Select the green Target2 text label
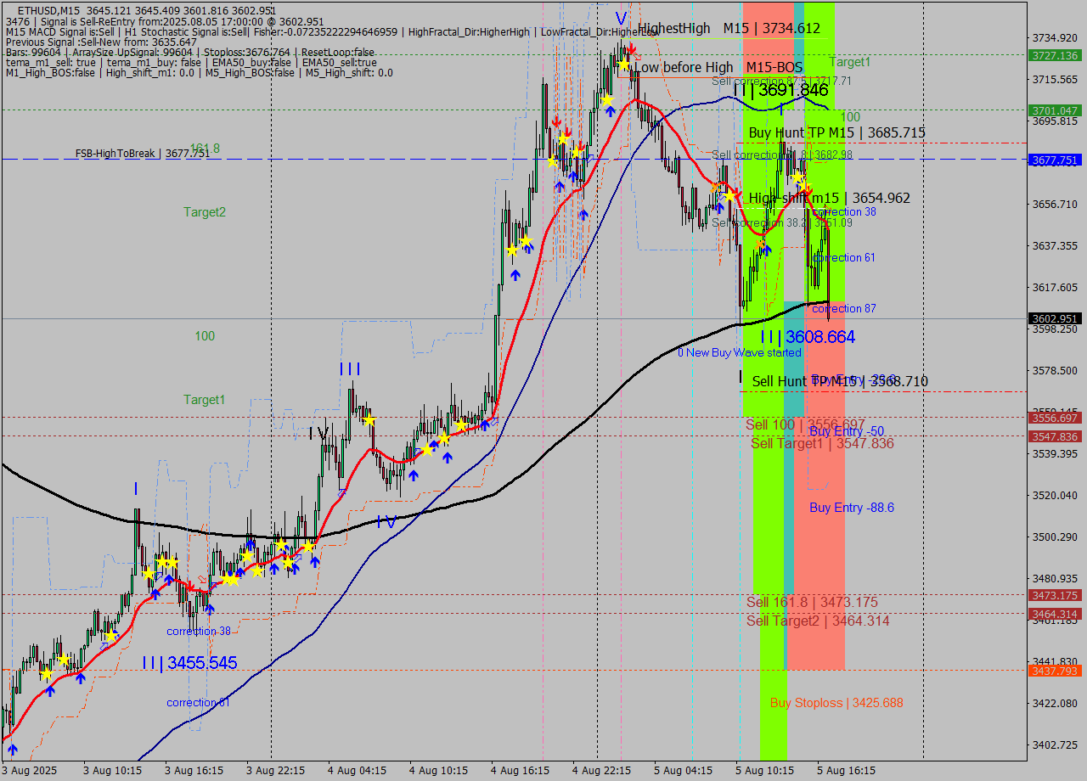This screenshot has width=1087, height=781. pyautogui.click(x=205, y=212)
